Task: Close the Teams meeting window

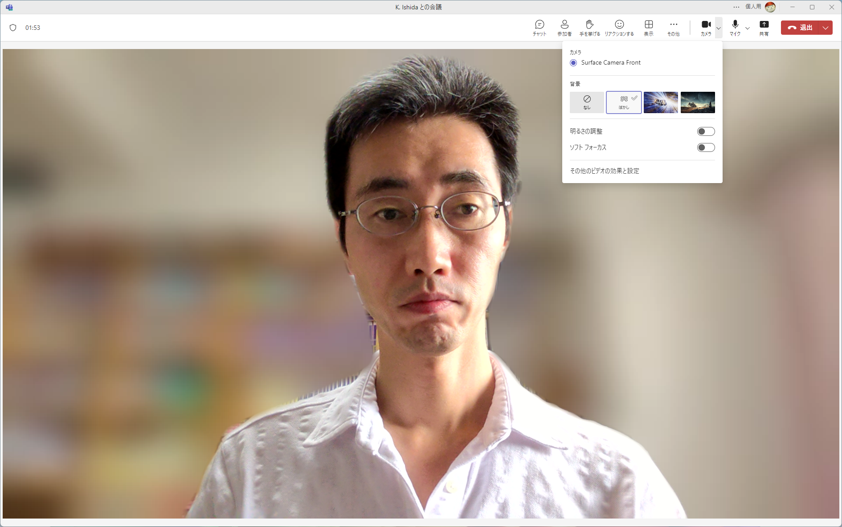Action: tap(832, 7)
